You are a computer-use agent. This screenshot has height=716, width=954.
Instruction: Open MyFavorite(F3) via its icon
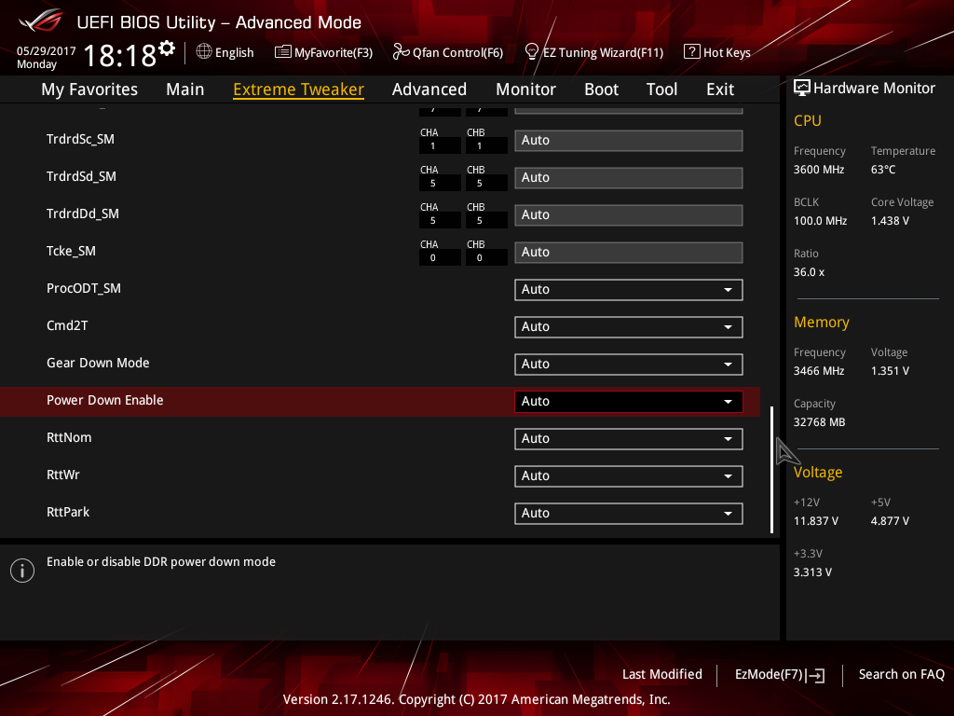[x=283, y=52]
